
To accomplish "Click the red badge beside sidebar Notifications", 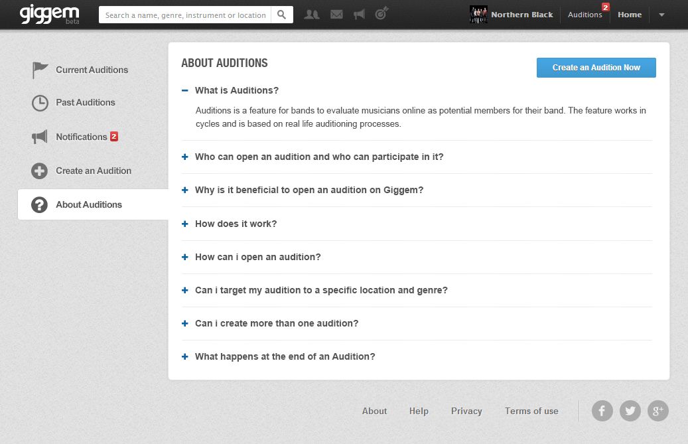I will click(113, 137).
